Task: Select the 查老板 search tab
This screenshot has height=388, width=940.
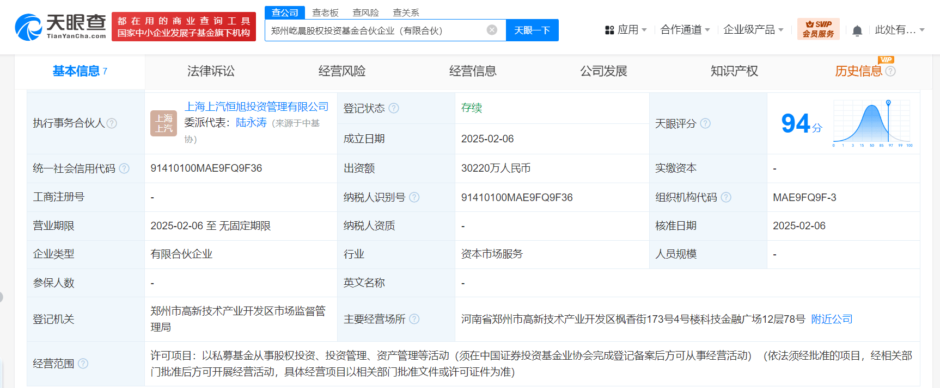Action: 325,12
